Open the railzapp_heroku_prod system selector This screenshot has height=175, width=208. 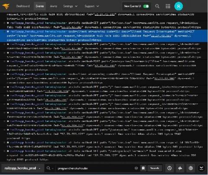point(22,168)
